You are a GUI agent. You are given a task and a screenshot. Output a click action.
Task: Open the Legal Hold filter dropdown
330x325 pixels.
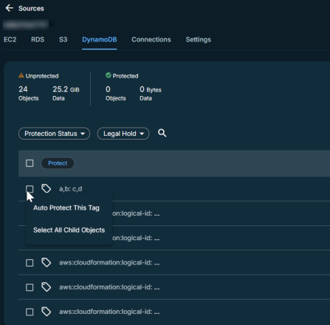tap(123, 134)
